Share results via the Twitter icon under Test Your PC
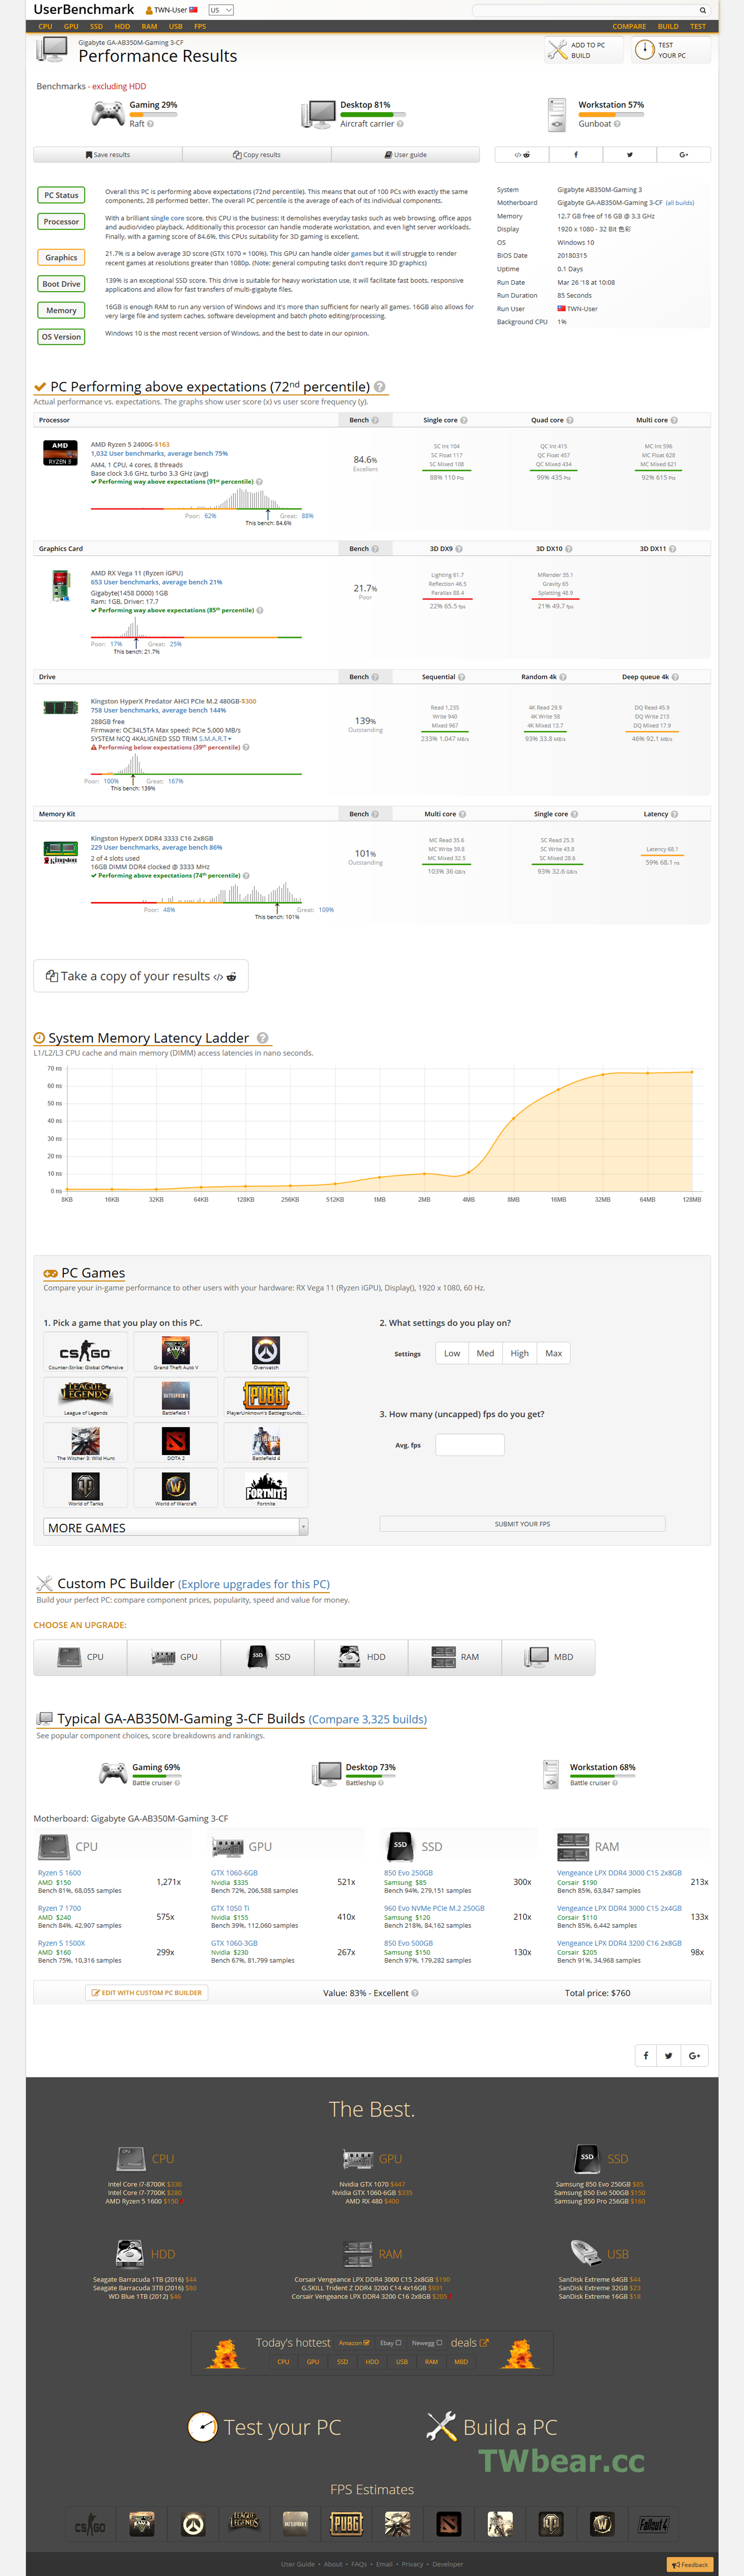The width and height of the screenshot is (744, 2576). pyautogui.click(x=629, y=155)
